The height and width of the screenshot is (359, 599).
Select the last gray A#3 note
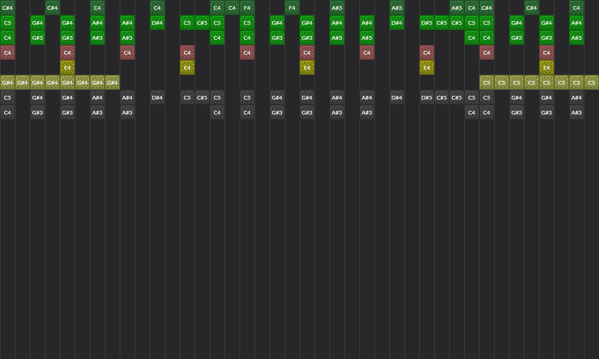click(577, 112)
